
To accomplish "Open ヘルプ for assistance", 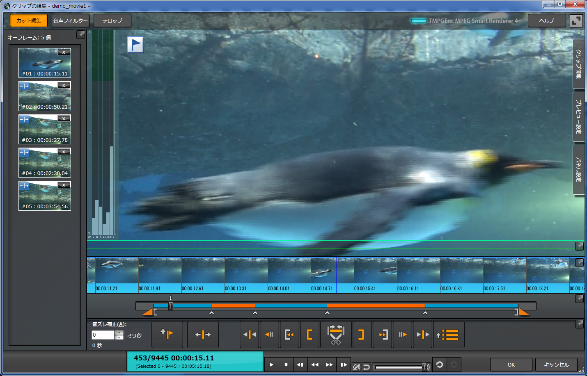I will [x=546, y=20].
